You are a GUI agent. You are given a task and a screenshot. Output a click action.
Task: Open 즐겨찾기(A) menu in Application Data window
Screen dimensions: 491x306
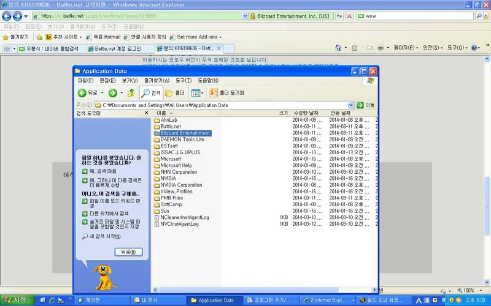(x=157, y=81)
